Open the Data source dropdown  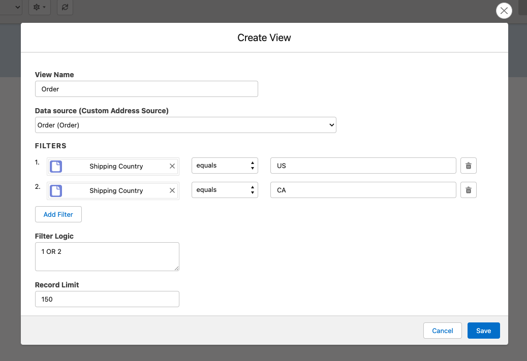[x=185, y=125]
